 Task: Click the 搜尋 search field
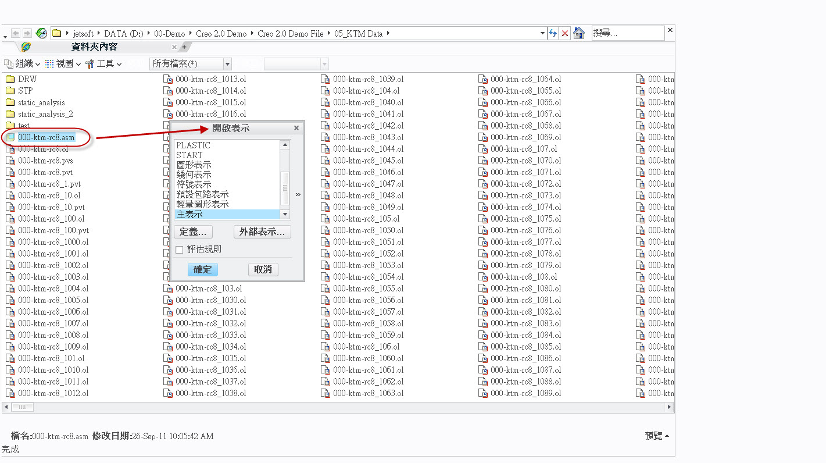tap(628, 33)
